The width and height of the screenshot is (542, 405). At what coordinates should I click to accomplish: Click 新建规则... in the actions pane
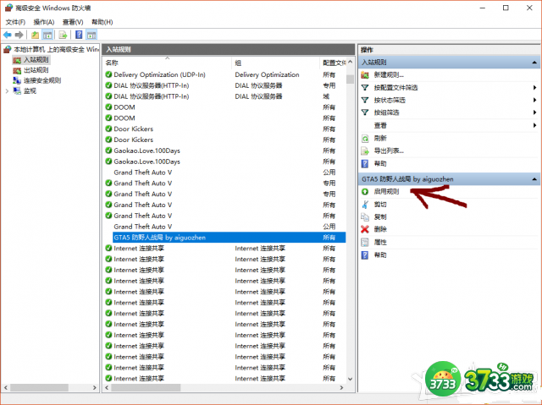click(386, 75)
